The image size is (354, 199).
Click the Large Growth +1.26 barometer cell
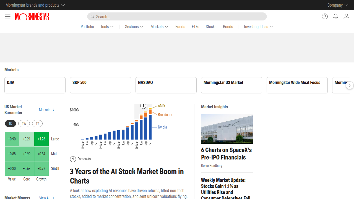[x=41, y=139]
